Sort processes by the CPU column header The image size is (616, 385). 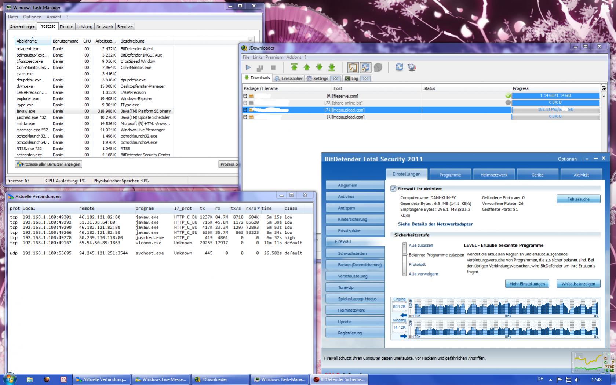(x=87, y=41)
